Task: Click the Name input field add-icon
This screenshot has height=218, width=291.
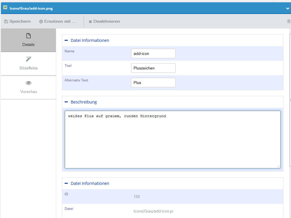Action: pos(153,53)
